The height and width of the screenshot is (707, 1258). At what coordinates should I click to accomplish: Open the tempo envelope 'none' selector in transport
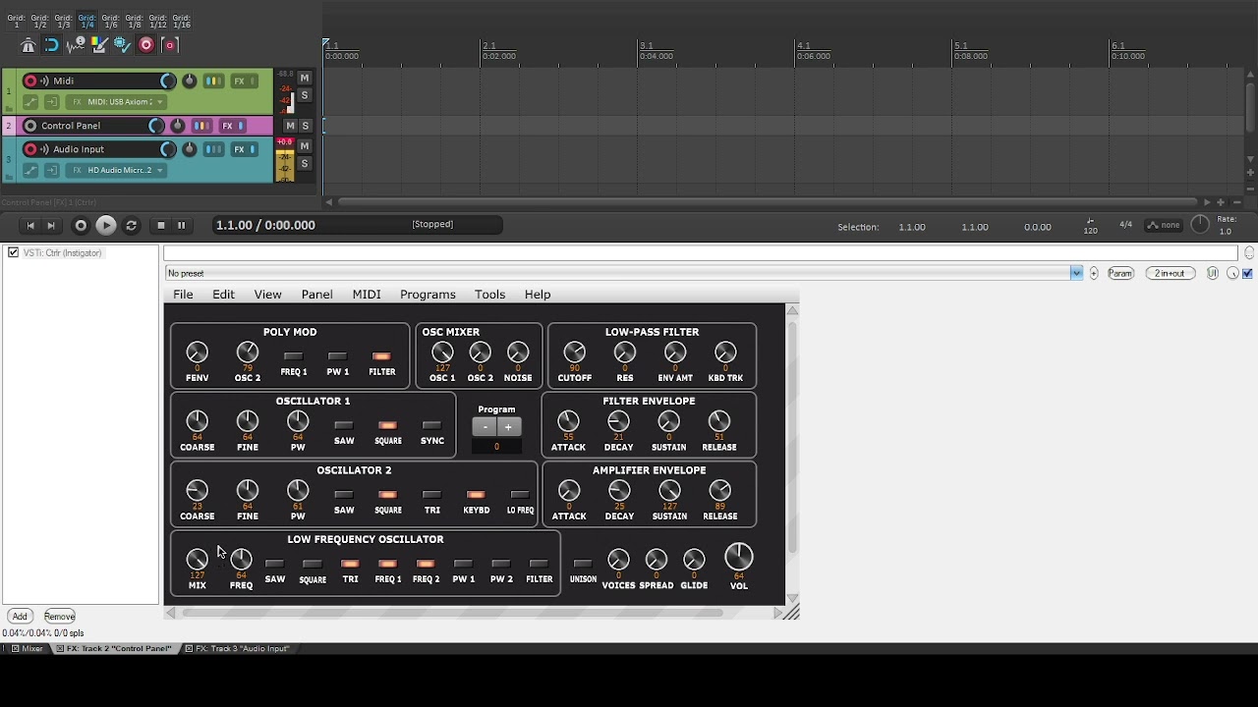(x=1164, y=226)
